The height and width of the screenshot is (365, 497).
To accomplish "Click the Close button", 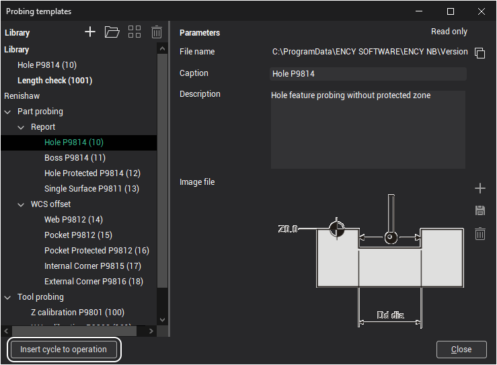I will [x=461, y=350].
